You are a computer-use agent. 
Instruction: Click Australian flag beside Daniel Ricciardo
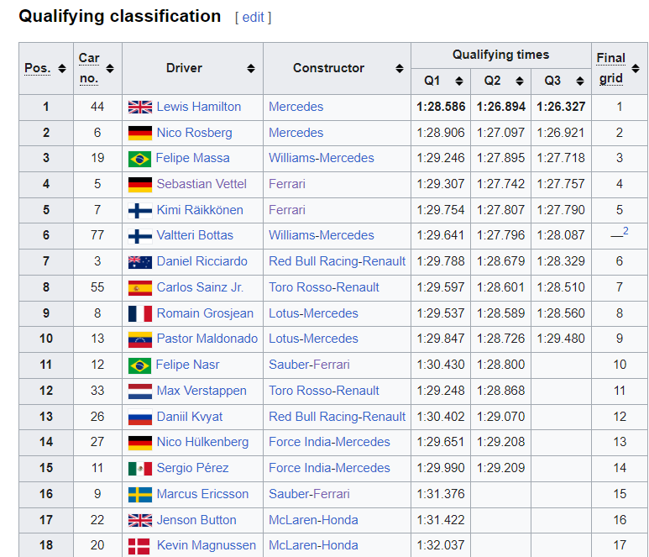click(x=140, y=262)
